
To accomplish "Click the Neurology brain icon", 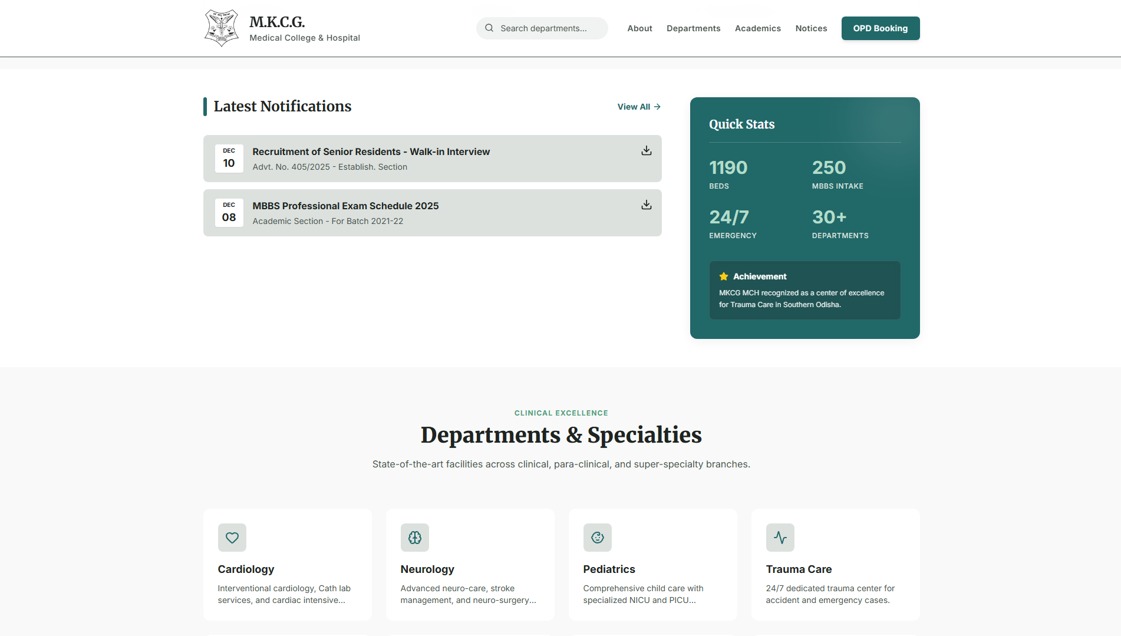I will click(x=415, y=538).
